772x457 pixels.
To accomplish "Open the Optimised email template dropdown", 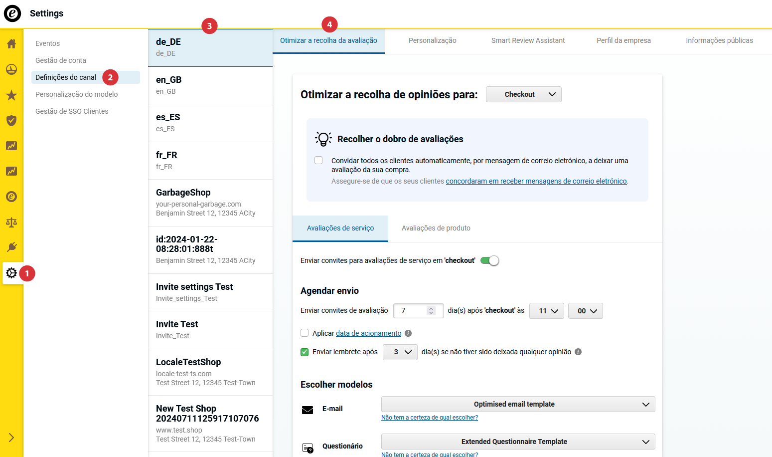I will [518, 404].
